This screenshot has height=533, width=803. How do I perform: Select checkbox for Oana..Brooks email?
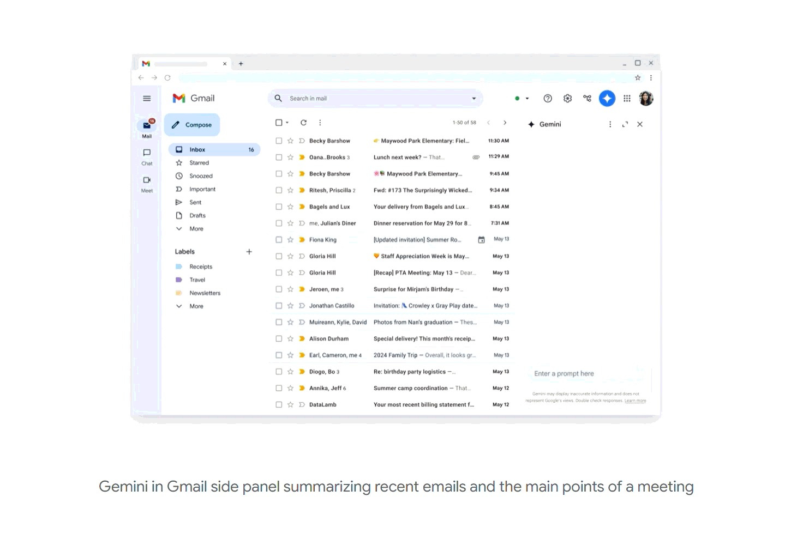click(x=279, y=158)
